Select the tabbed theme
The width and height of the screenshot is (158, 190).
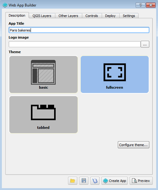(x=43, y=115)
